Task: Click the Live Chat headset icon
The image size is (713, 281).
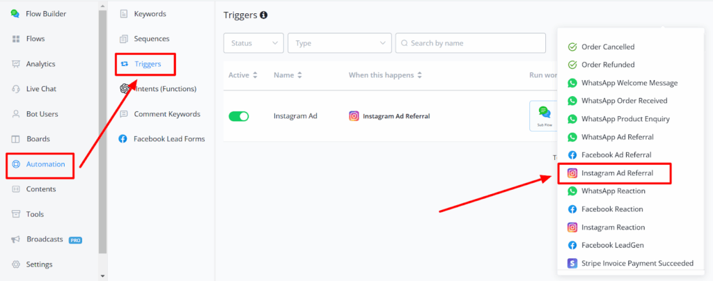Action: pyautogui.click(x=15, y=89)
